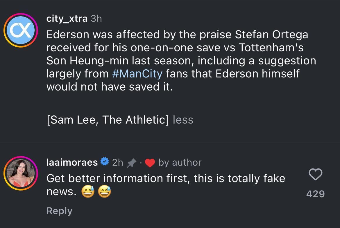Click the grinning sweat emoji in the comment
The image size is (340, 228).
coord(88,192)
